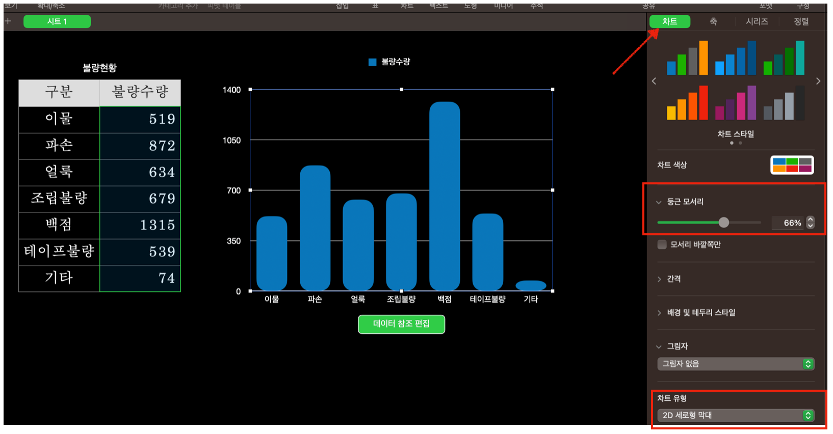Select the 얼룩 row label cell

click(x=59, y=173)
